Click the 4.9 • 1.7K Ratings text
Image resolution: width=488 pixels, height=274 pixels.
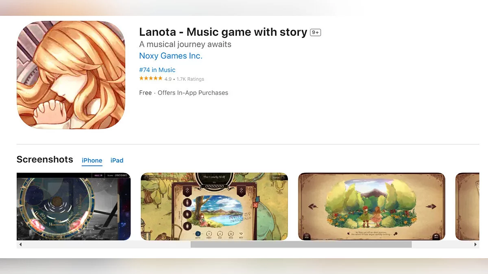(184, 79)
